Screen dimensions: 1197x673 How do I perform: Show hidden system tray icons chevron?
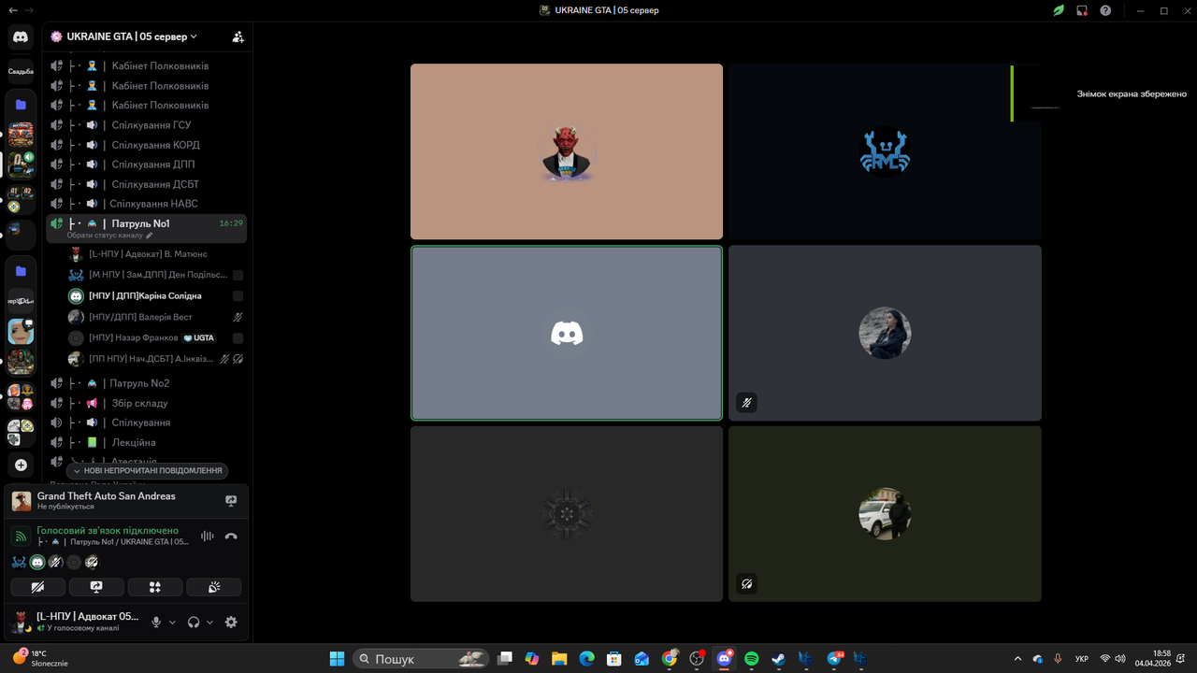[1018, 659]
